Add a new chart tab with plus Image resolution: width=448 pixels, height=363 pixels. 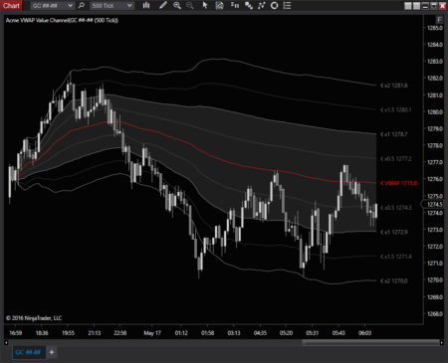point(52,352)
